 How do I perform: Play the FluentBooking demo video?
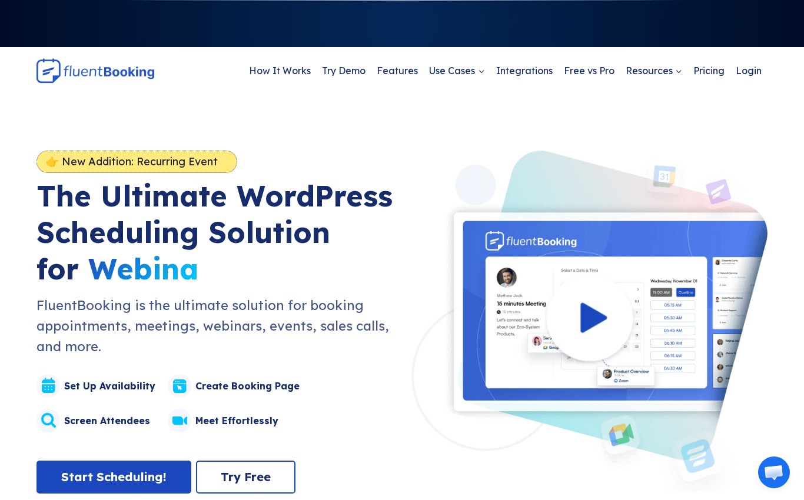pos(590,318)
